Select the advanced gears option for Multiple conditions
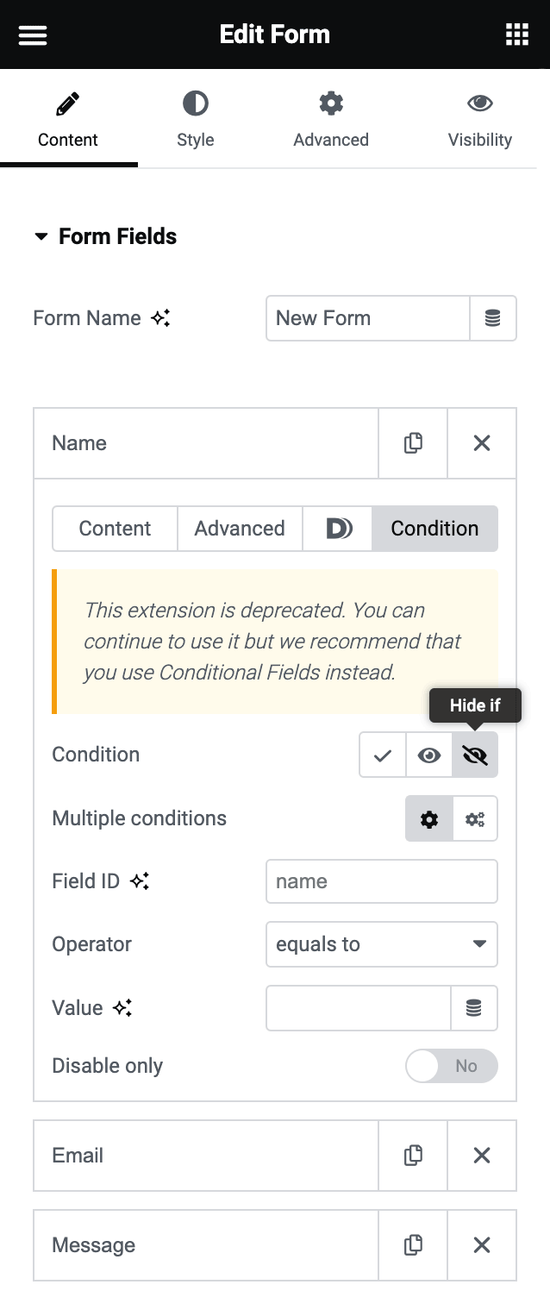This screenshot has height=1297, width=550. pos(475,818)
